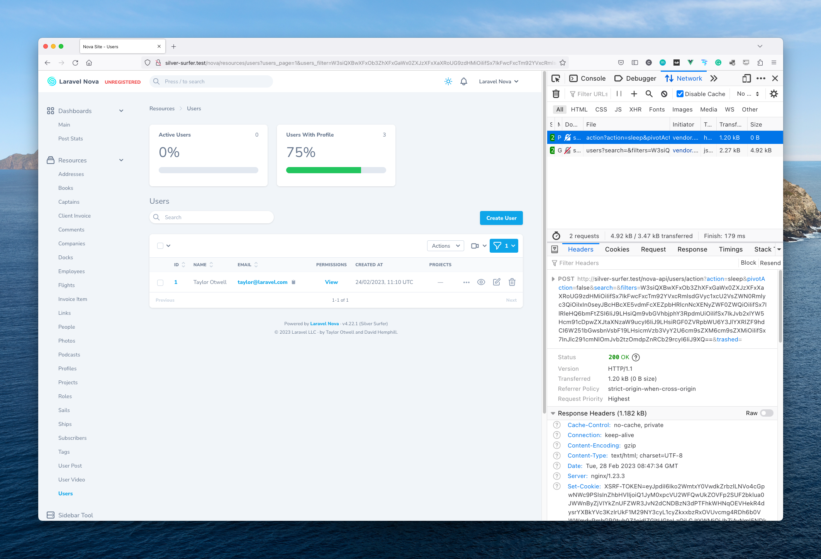Click the notifications bell icon
This screenshot has width=821, height=559.
click(464, 81)
